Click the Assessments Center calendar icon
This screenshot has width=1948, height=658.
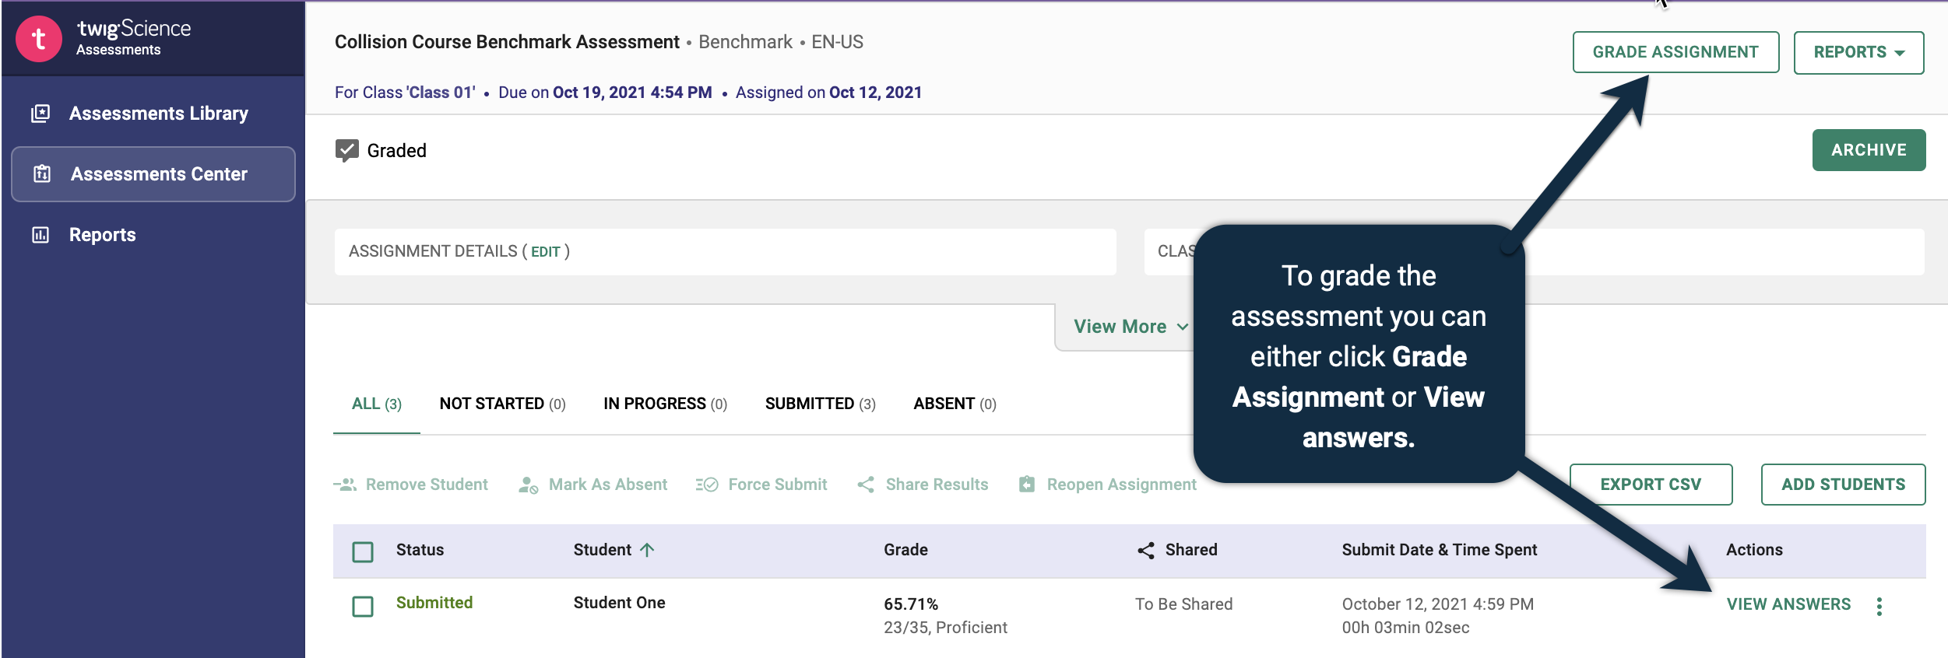(42, 174)
